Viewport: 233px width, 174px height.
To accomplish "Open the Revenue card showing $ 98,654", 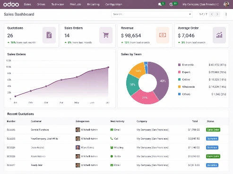I will coord(145,35).
